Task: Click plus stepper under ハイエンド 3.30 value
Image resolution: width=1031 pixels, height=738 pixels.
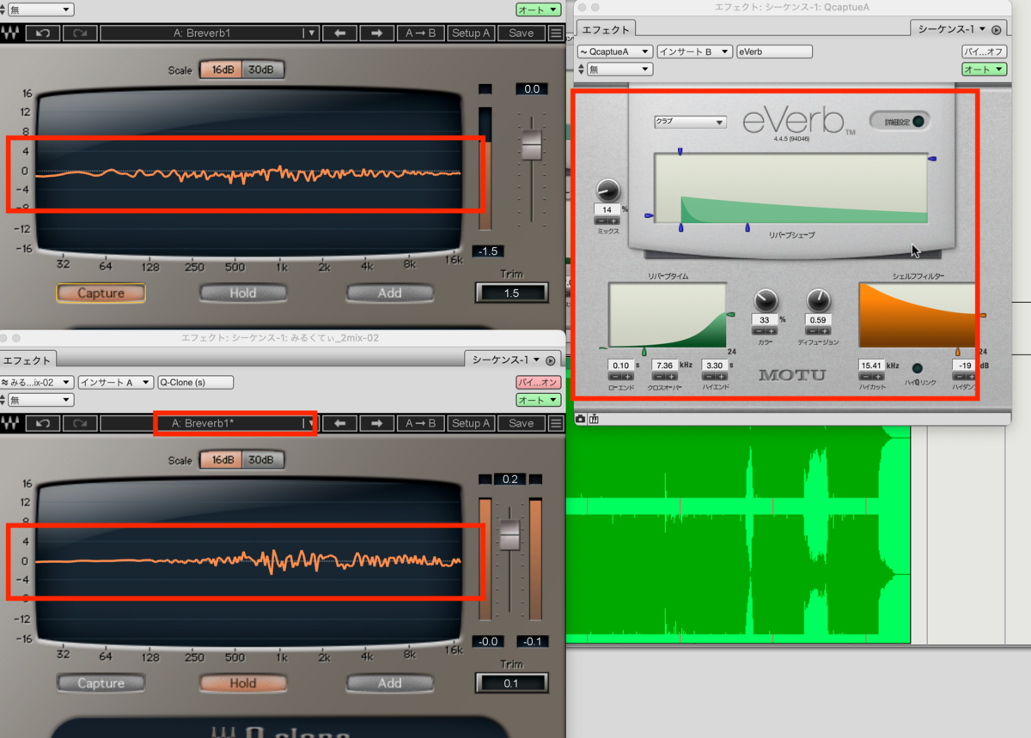Action: [x=721, y=377]
